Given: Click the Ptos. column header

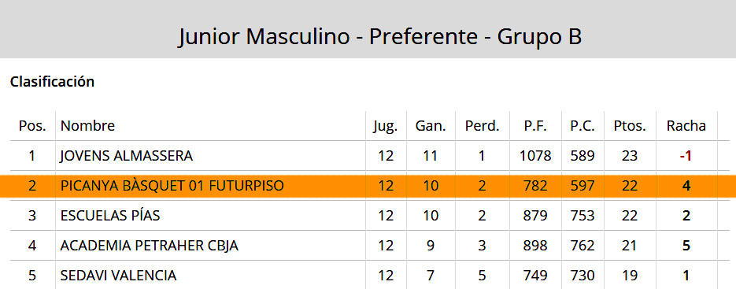Looking at the screenshot, I should [630, 126].
